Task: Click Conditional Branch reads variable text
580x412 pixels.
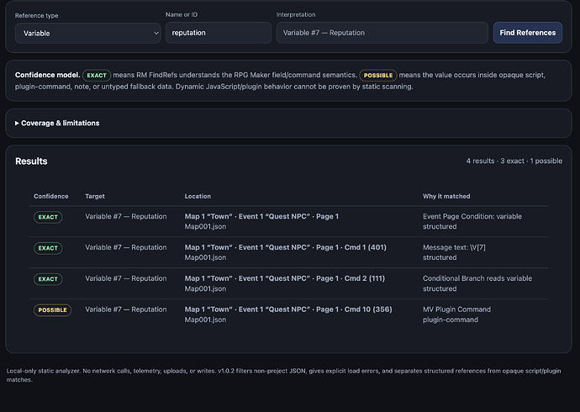Action: (477, 278)
